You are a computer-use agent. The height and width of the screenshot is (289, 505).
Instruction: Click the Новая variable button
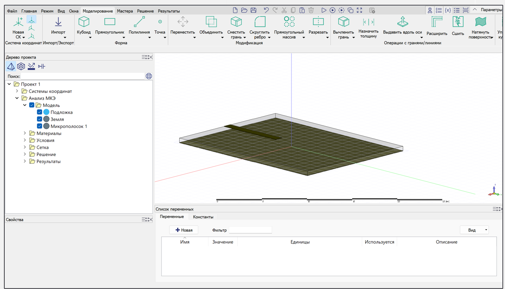tap(184, 230)
